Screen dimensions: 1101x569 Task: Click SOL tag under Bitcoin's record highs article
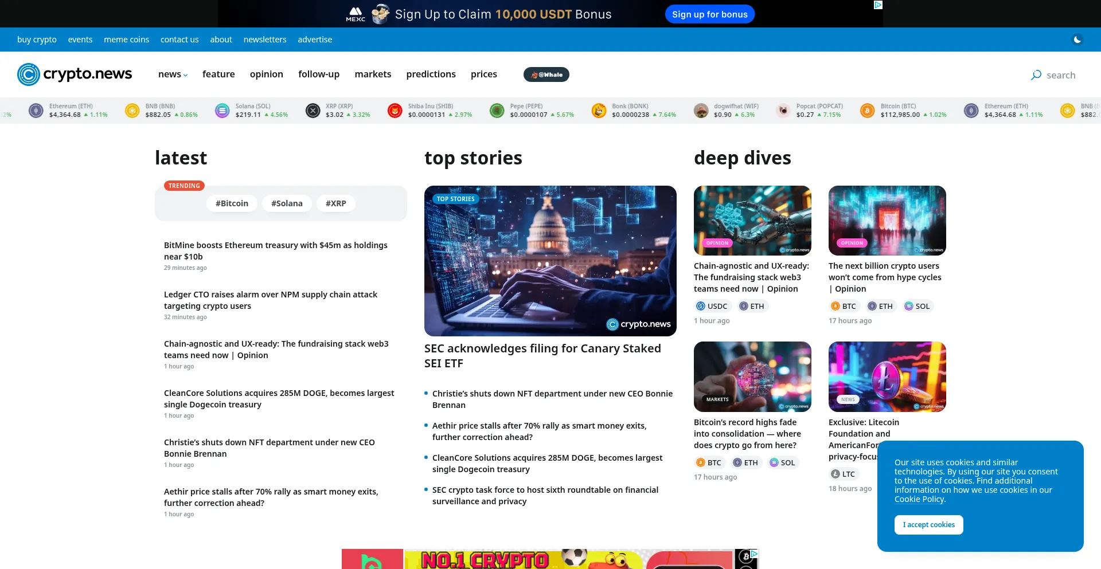(782, 462)
